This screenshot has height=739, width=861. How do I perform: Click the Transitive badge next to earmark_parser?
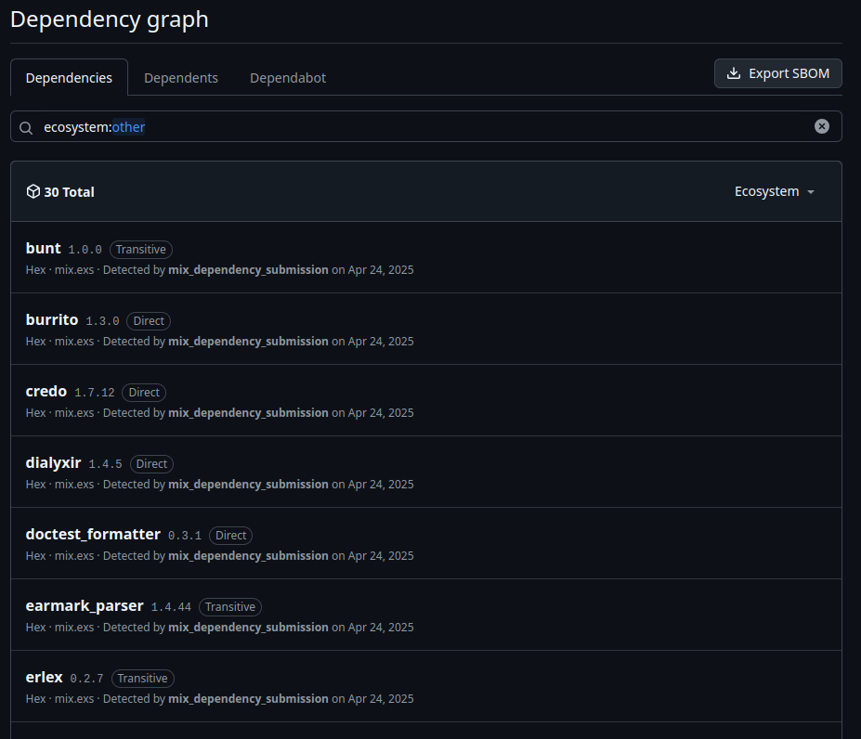click(x=230, y=606)
